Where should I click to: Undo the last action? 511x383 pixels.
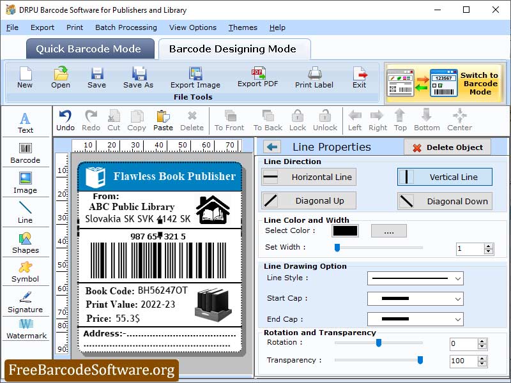coord(65,121)
